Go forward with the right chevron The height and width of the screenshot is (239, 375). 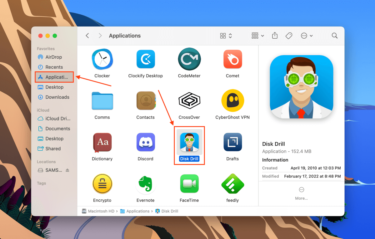pyautogui.click(x=100, y=36)
